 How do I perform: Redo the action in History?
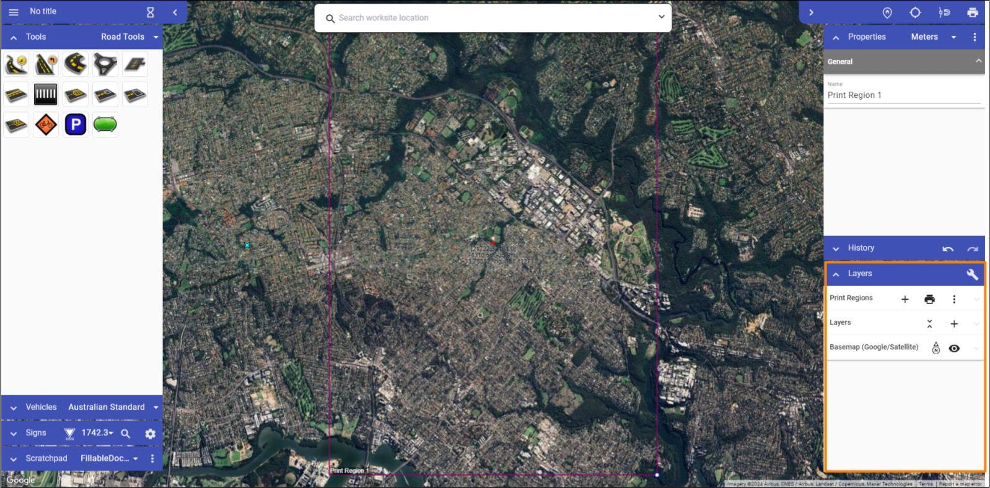(x=973, y=249)
